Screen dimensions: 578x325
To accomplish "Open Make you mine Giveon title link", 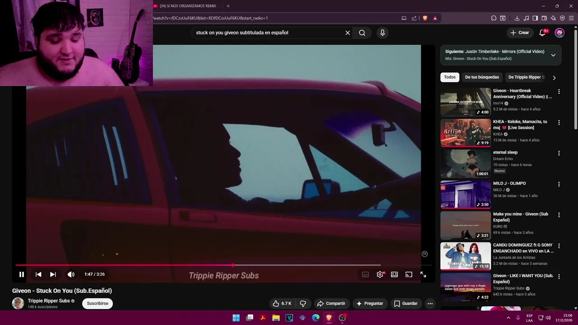I will pyautogui.click(x=521, y=217).
